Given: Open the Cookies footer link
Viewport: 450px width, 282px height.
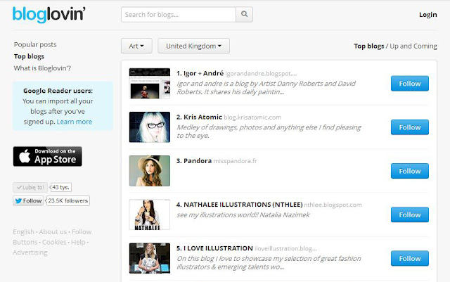Looking at the screenshot, I should click(x=54, y=242).
